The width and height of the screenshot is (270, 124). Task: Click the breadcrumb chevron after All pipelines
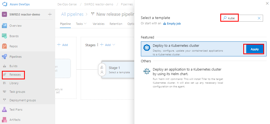pos(87,14)
